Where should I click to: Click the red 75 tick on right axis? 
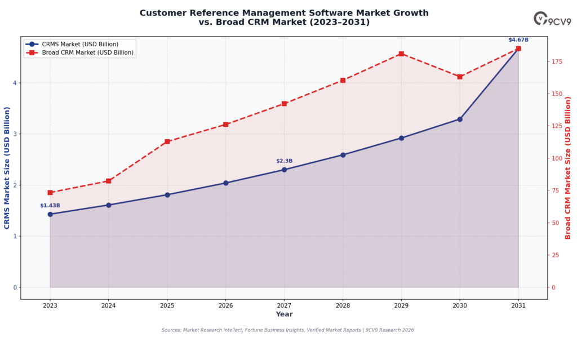(555, 190)
